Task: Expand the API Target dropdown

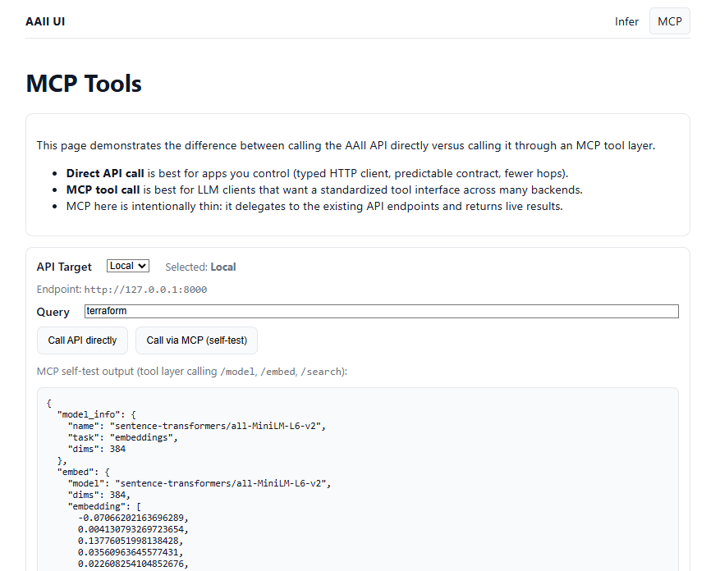Action: click(128, 266)
